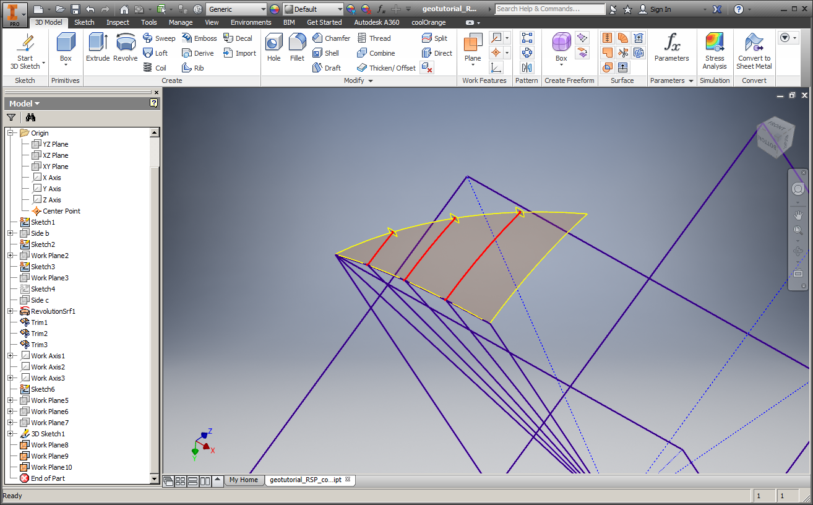Launch Stress Analysis
813x505 pixels.
point(715,51)
